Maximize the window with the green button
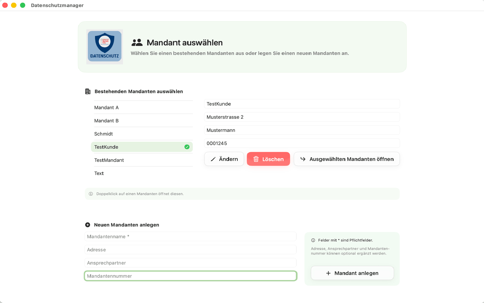 (23, 5)
